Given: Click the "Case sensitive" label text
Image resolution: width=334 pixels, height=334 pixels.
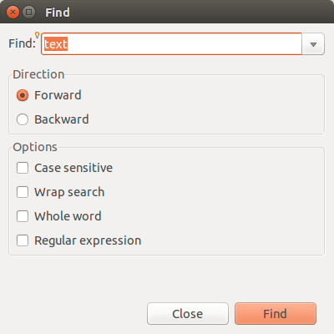Looking at the screenshot, I should (73, 168).
